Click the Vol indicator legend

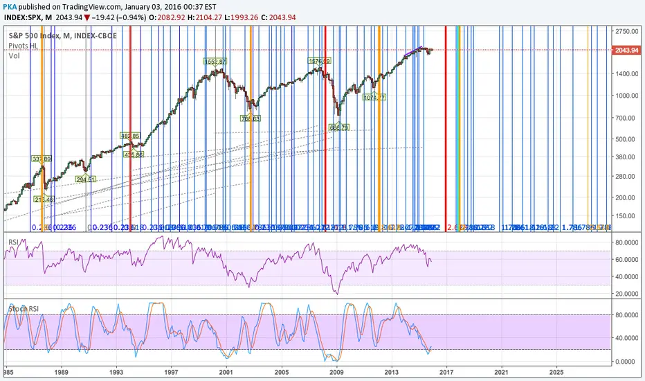(14, 55)
